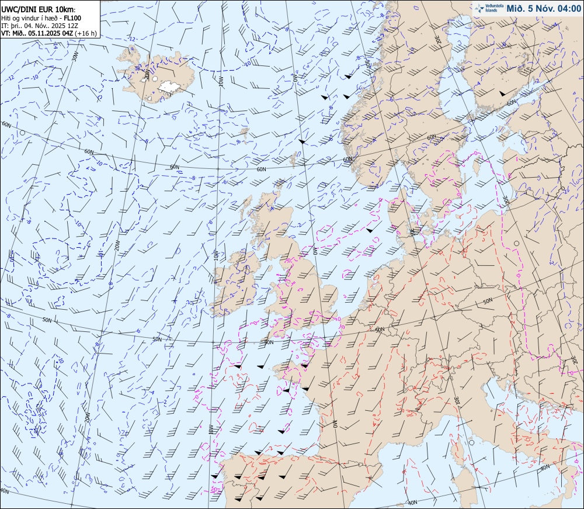Click the '30W' longitude label
This screenshot has width=584, height=509.
coord(75,56)
